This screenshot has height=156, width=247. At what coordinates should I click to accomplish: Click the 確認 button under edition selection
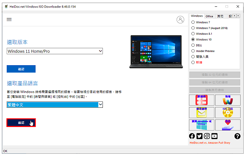(21, 69)
